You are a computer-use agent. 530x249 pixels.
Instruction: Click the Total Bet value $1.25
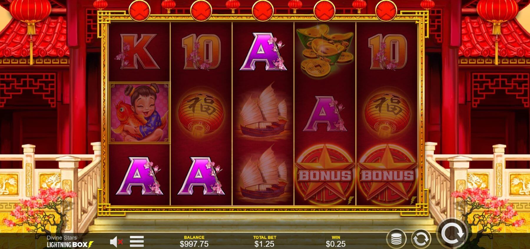click(264, 244)
